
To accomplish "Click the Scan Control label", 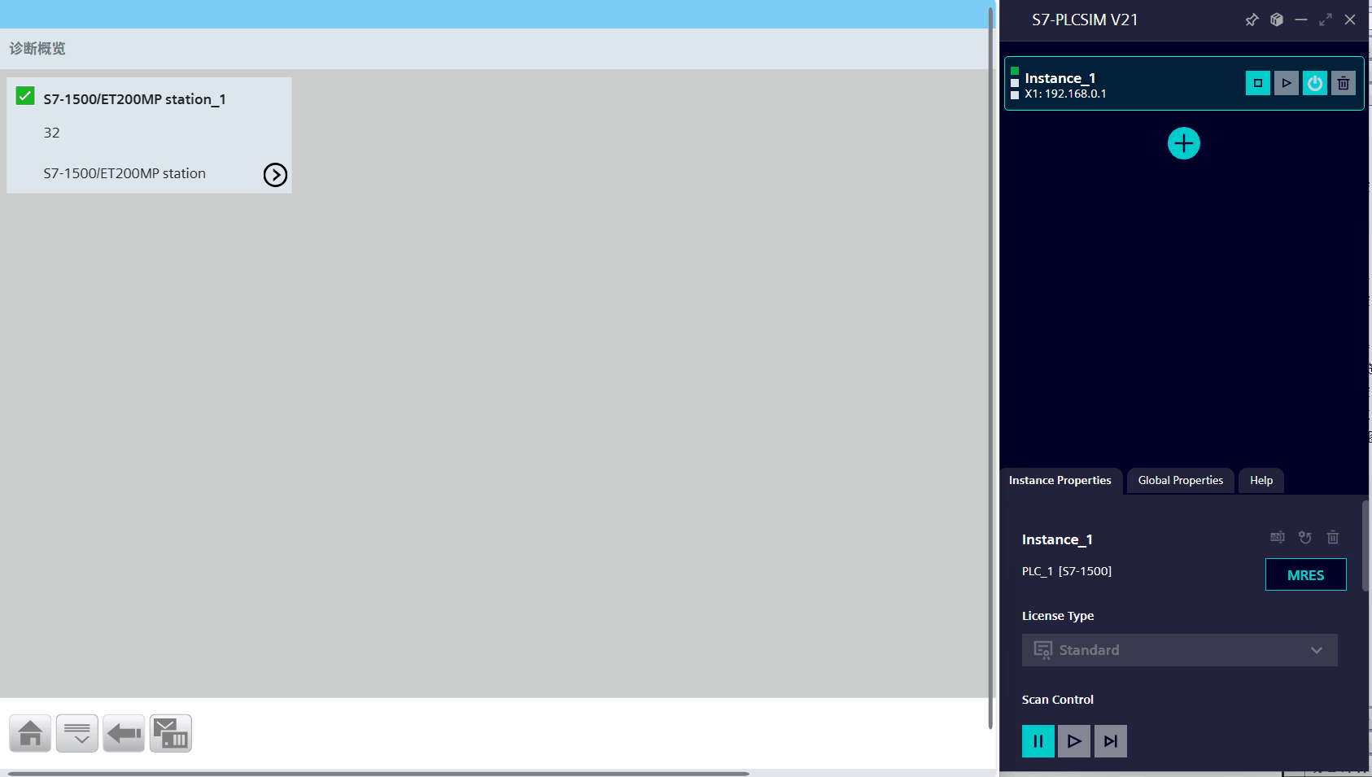I will coord(1057,700).
